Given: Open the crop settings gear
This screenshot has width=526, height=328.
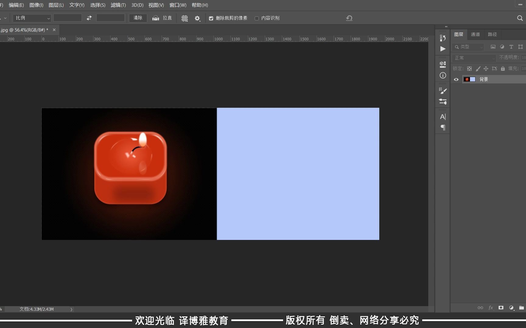Looking at the screenshot, I should point(197,18).
